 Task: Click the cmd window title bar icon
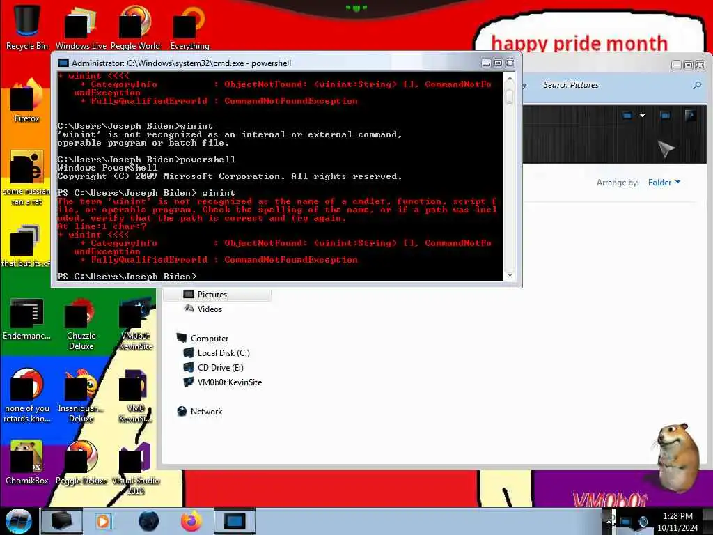(63, 63)
